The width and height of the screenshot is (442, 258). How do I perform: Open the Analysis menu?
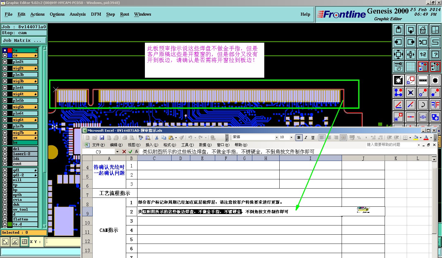click(x=78, y=14)
